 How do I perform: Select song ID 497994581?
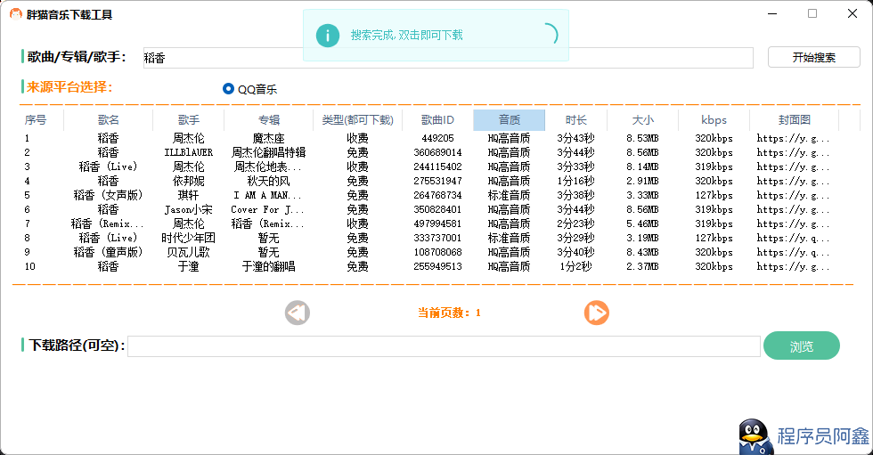437,223
